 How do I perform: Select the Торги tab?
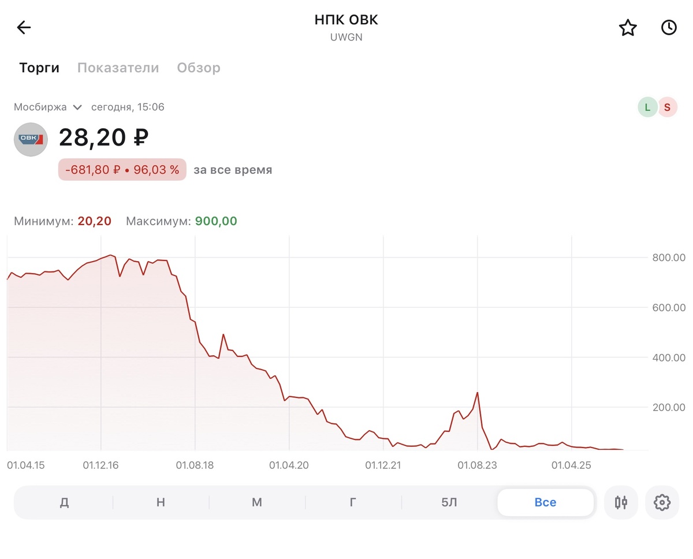tap(39, 68)
